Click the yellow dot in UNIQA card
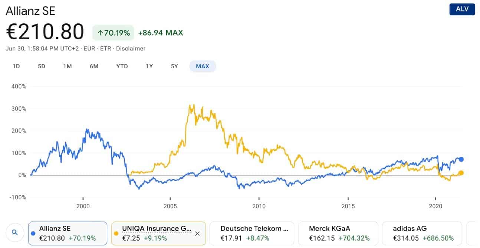 coord(116,234)
